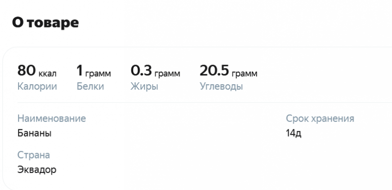Click the 'Страна' field label
Viewport: 392px width, 190px height.
(x=34, y=155)
